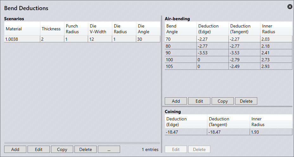Viewport: 294px width, 157px height.
Task: Delete the Air-bending entry
Action: point(246,101)
